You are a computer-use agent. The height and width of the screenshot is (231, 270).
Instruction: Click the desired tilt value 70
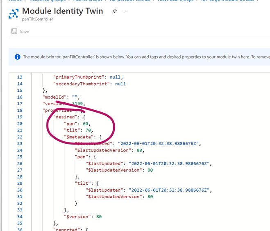88,130
